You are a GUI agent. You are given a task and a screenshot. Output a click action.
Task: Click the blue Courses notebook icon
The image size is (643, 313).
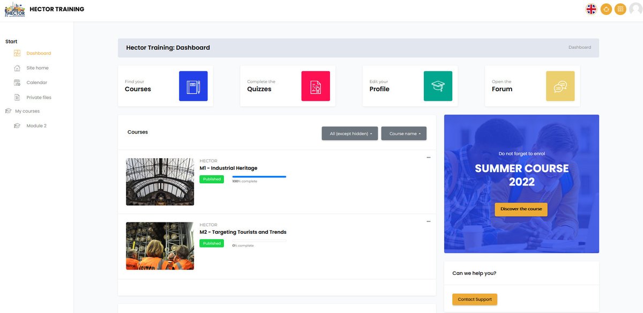click(x=193, y=86)
